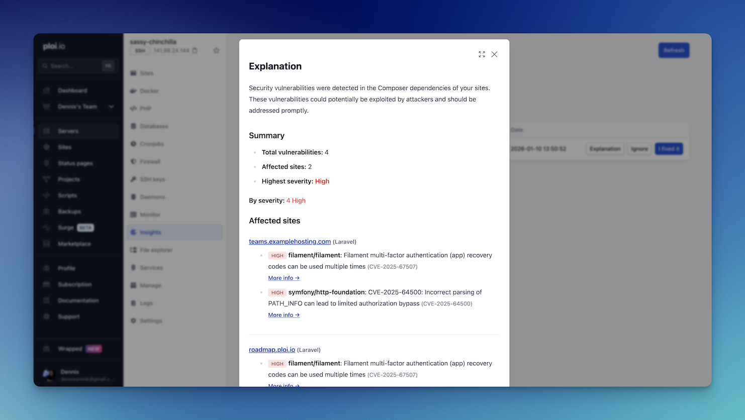The height and width of the screenshot is (420, 745).
Task: Open Insights in server menu
Action: [x=150, y=232]
